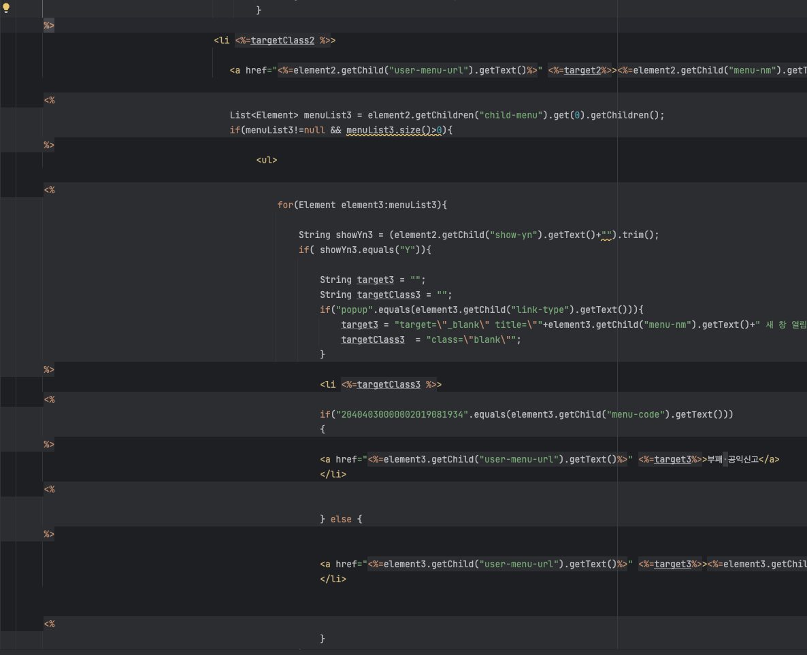
Task: Click the List<Element> type declaration
Action: pyautogui.click(x=264, y=115)
